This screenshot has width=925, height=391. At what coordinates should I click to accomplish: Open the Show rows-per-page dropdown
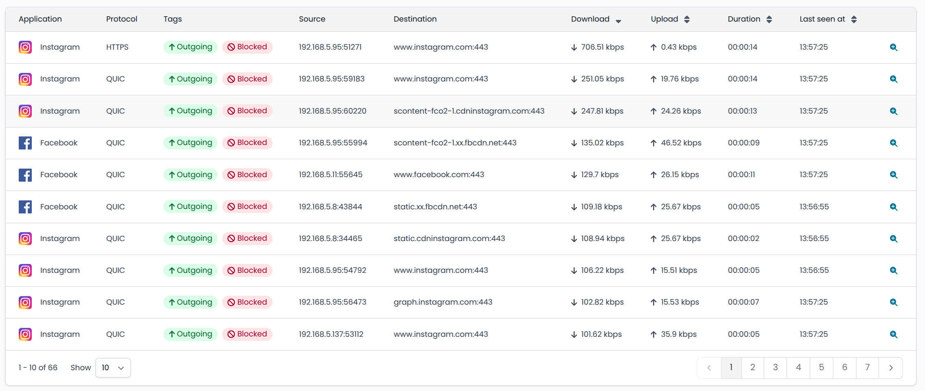click(113, 368)
